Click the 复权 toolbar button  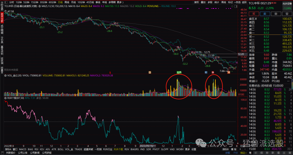click(197, 2)
